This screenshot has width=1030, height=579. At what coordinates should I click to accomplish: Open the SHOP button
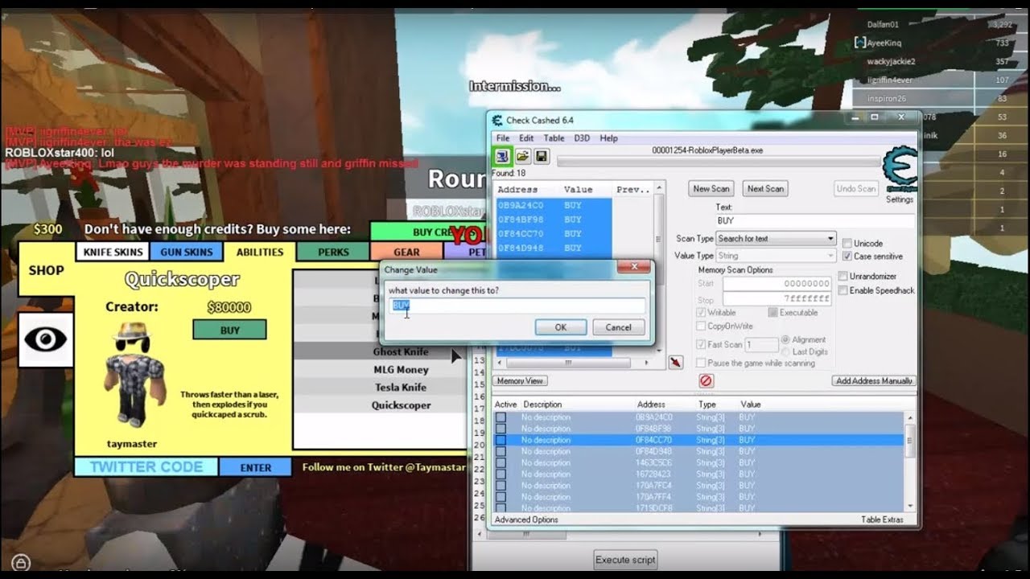pos(46,270)
